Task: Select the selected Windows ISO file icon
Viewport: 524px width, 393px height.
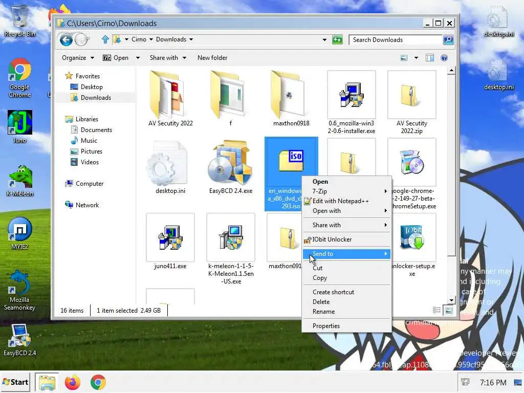Action: [291, 160]
